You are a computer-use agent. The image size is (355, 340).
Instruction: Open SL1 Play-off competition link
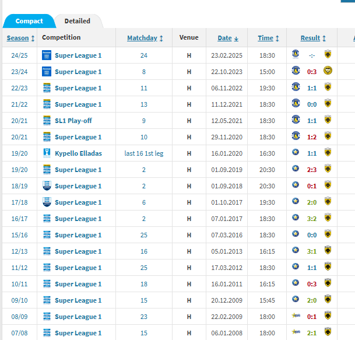[73, 121]
